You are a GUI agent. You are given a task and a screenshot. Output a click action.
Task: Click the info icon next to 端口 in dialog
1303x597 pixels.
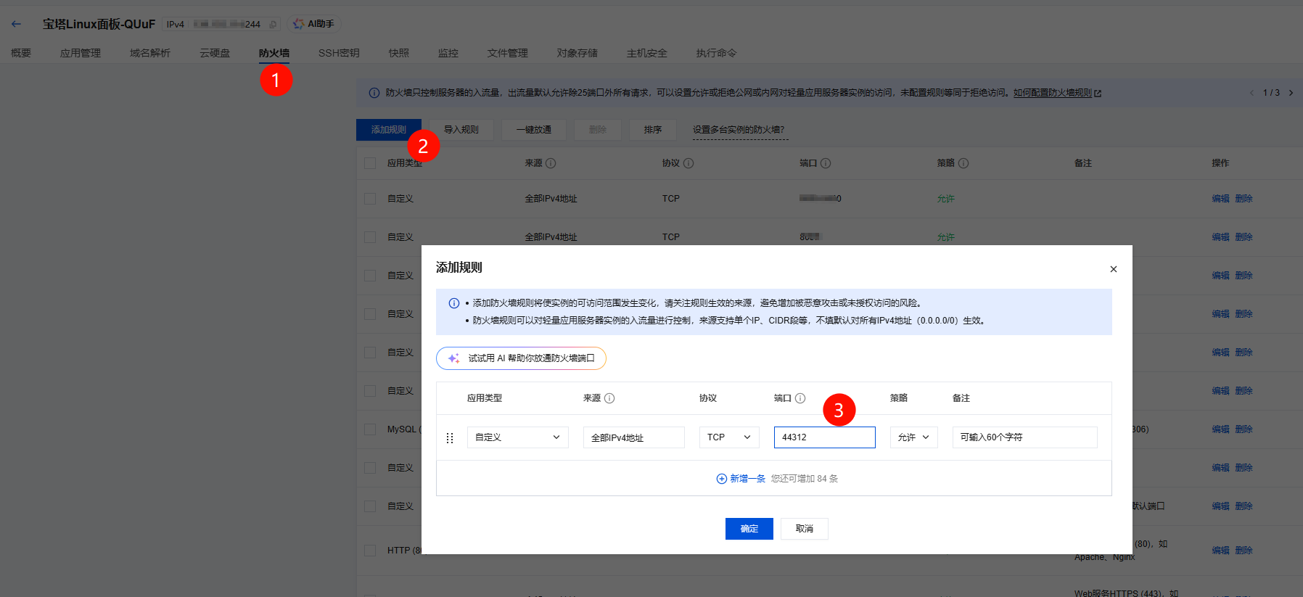coord(800,398)
